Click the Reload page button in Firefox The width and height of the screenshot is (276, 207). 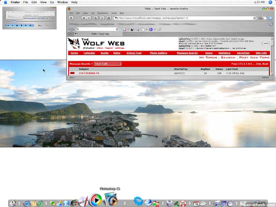point(96,18)
